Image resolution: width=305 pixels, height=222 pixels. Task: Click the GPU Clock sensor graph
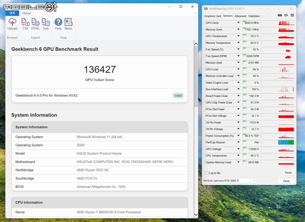278,23
